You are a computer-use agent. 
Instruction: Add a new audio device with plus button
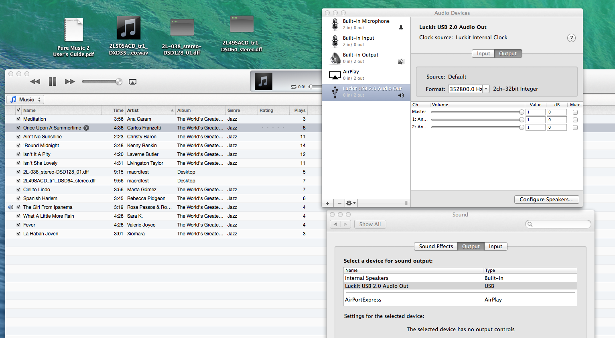[x=327, y=203]
